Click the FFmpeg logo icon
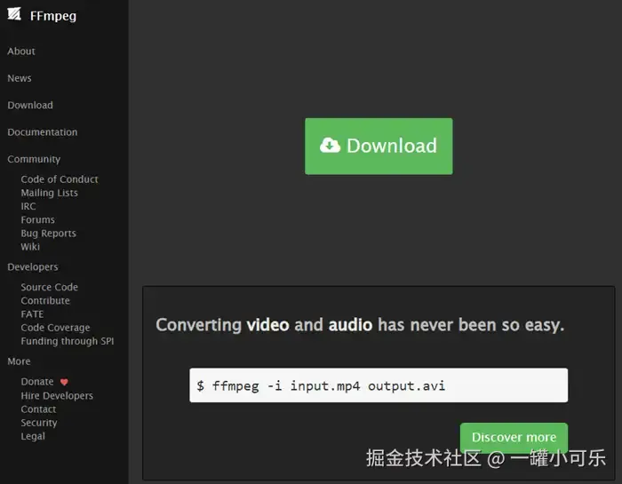The height and width of the screenshot is (484, 622). pyautogui.click(x=14, y=14)
